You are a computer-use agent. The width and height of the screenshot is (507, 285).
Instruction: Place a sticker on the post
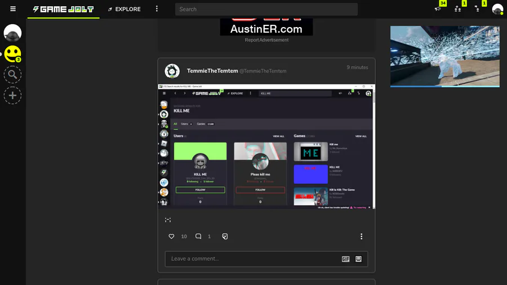(x=225, y=237)
